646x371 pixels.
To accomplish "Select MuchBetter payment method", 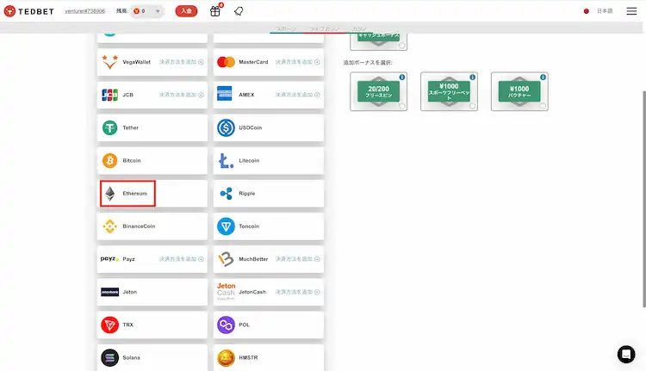I will [268, 259].
